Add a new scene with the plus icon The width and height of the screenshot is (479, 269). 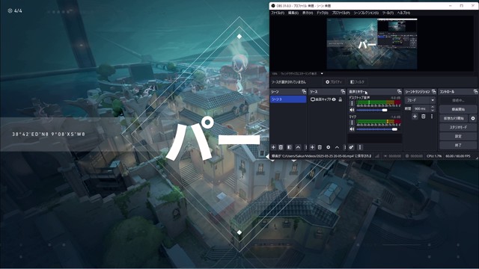point(273,147)
